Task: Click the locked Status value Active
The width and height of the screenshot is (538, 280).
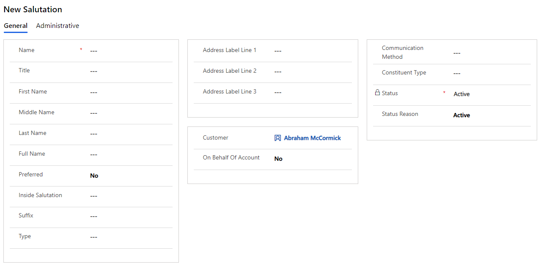Action: coord(462,94)
